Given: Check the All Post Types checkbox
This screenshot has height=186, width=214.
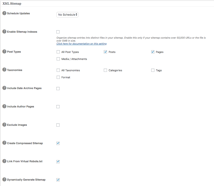Looking at the screenshot, I should pos(58,52).
